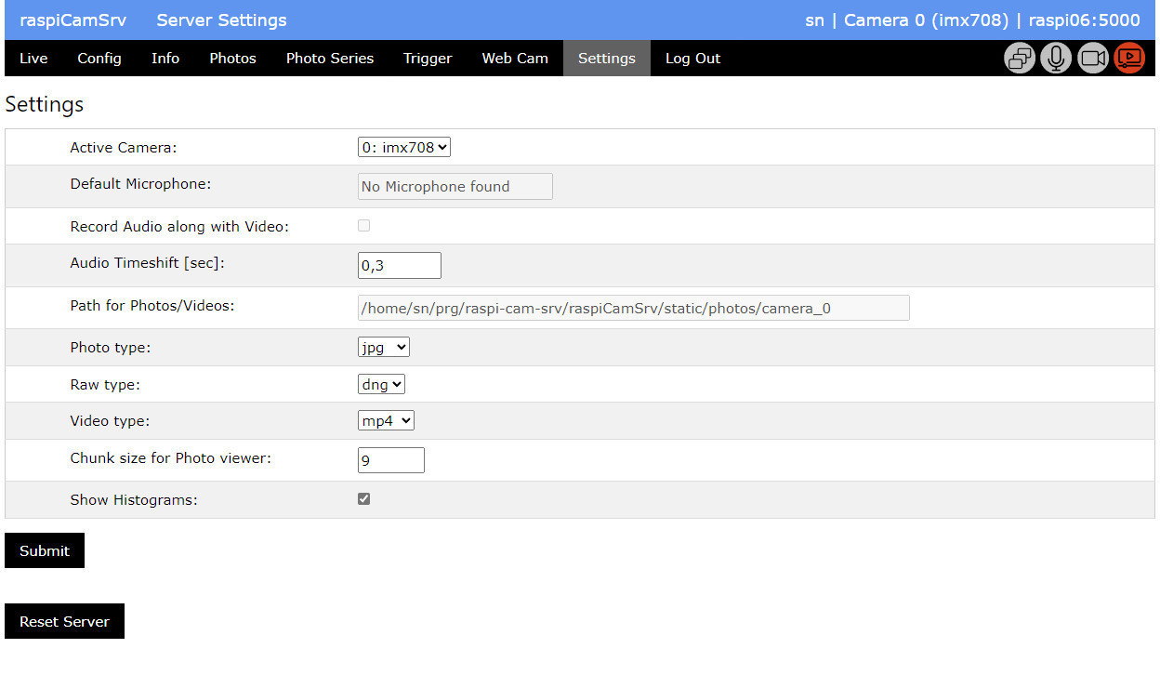
Task: Click the video camera status icon
Action: 1093,59
